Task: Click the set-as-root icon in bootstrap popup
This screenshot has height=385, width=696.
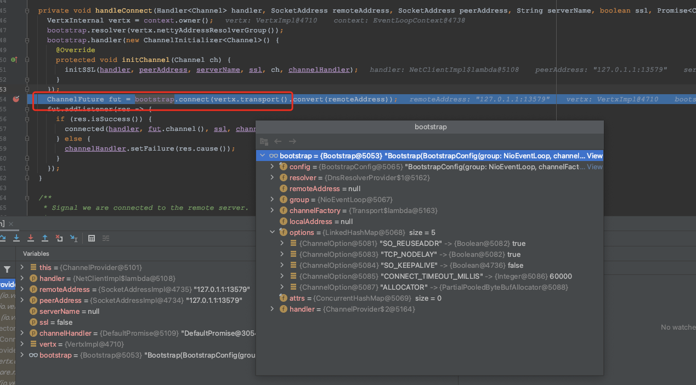Action: [264, 141]
